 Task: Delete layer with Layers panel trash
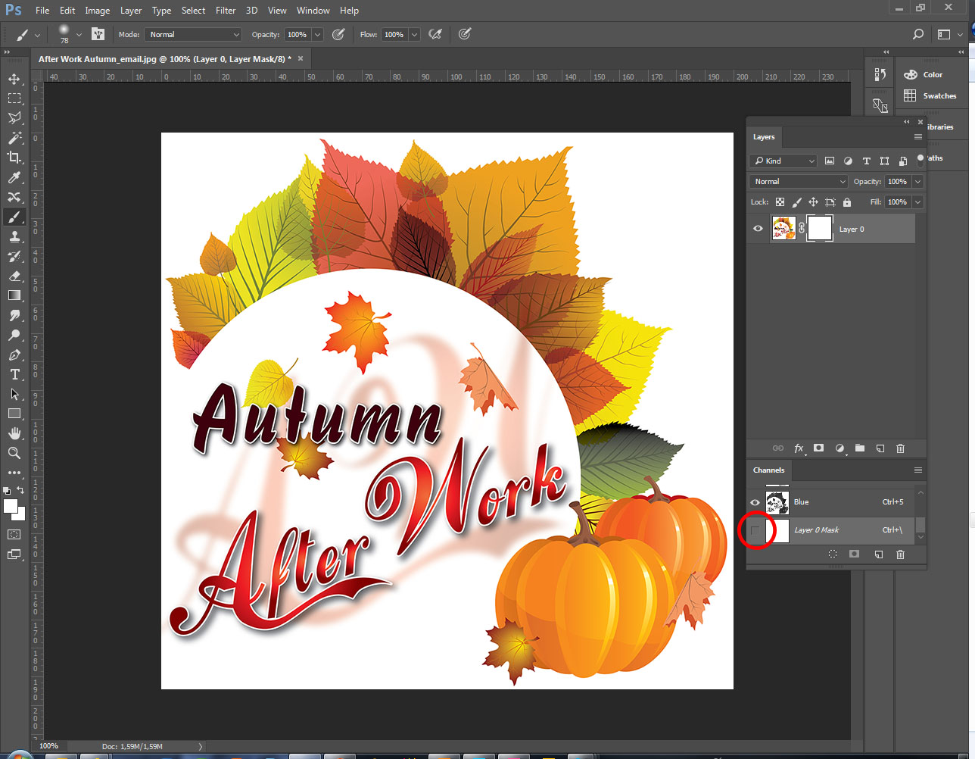click(x=900, y=448)
